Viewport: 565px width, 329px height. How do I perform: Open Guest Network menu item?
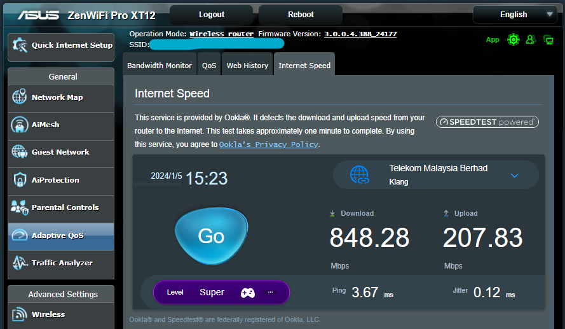pyautogui.click(x=61, y=153)
